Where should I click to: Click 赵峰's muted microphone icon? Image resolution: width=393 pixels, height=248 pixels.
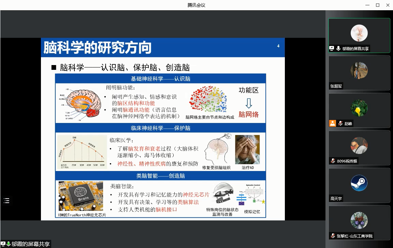click(x=340, y=124)
